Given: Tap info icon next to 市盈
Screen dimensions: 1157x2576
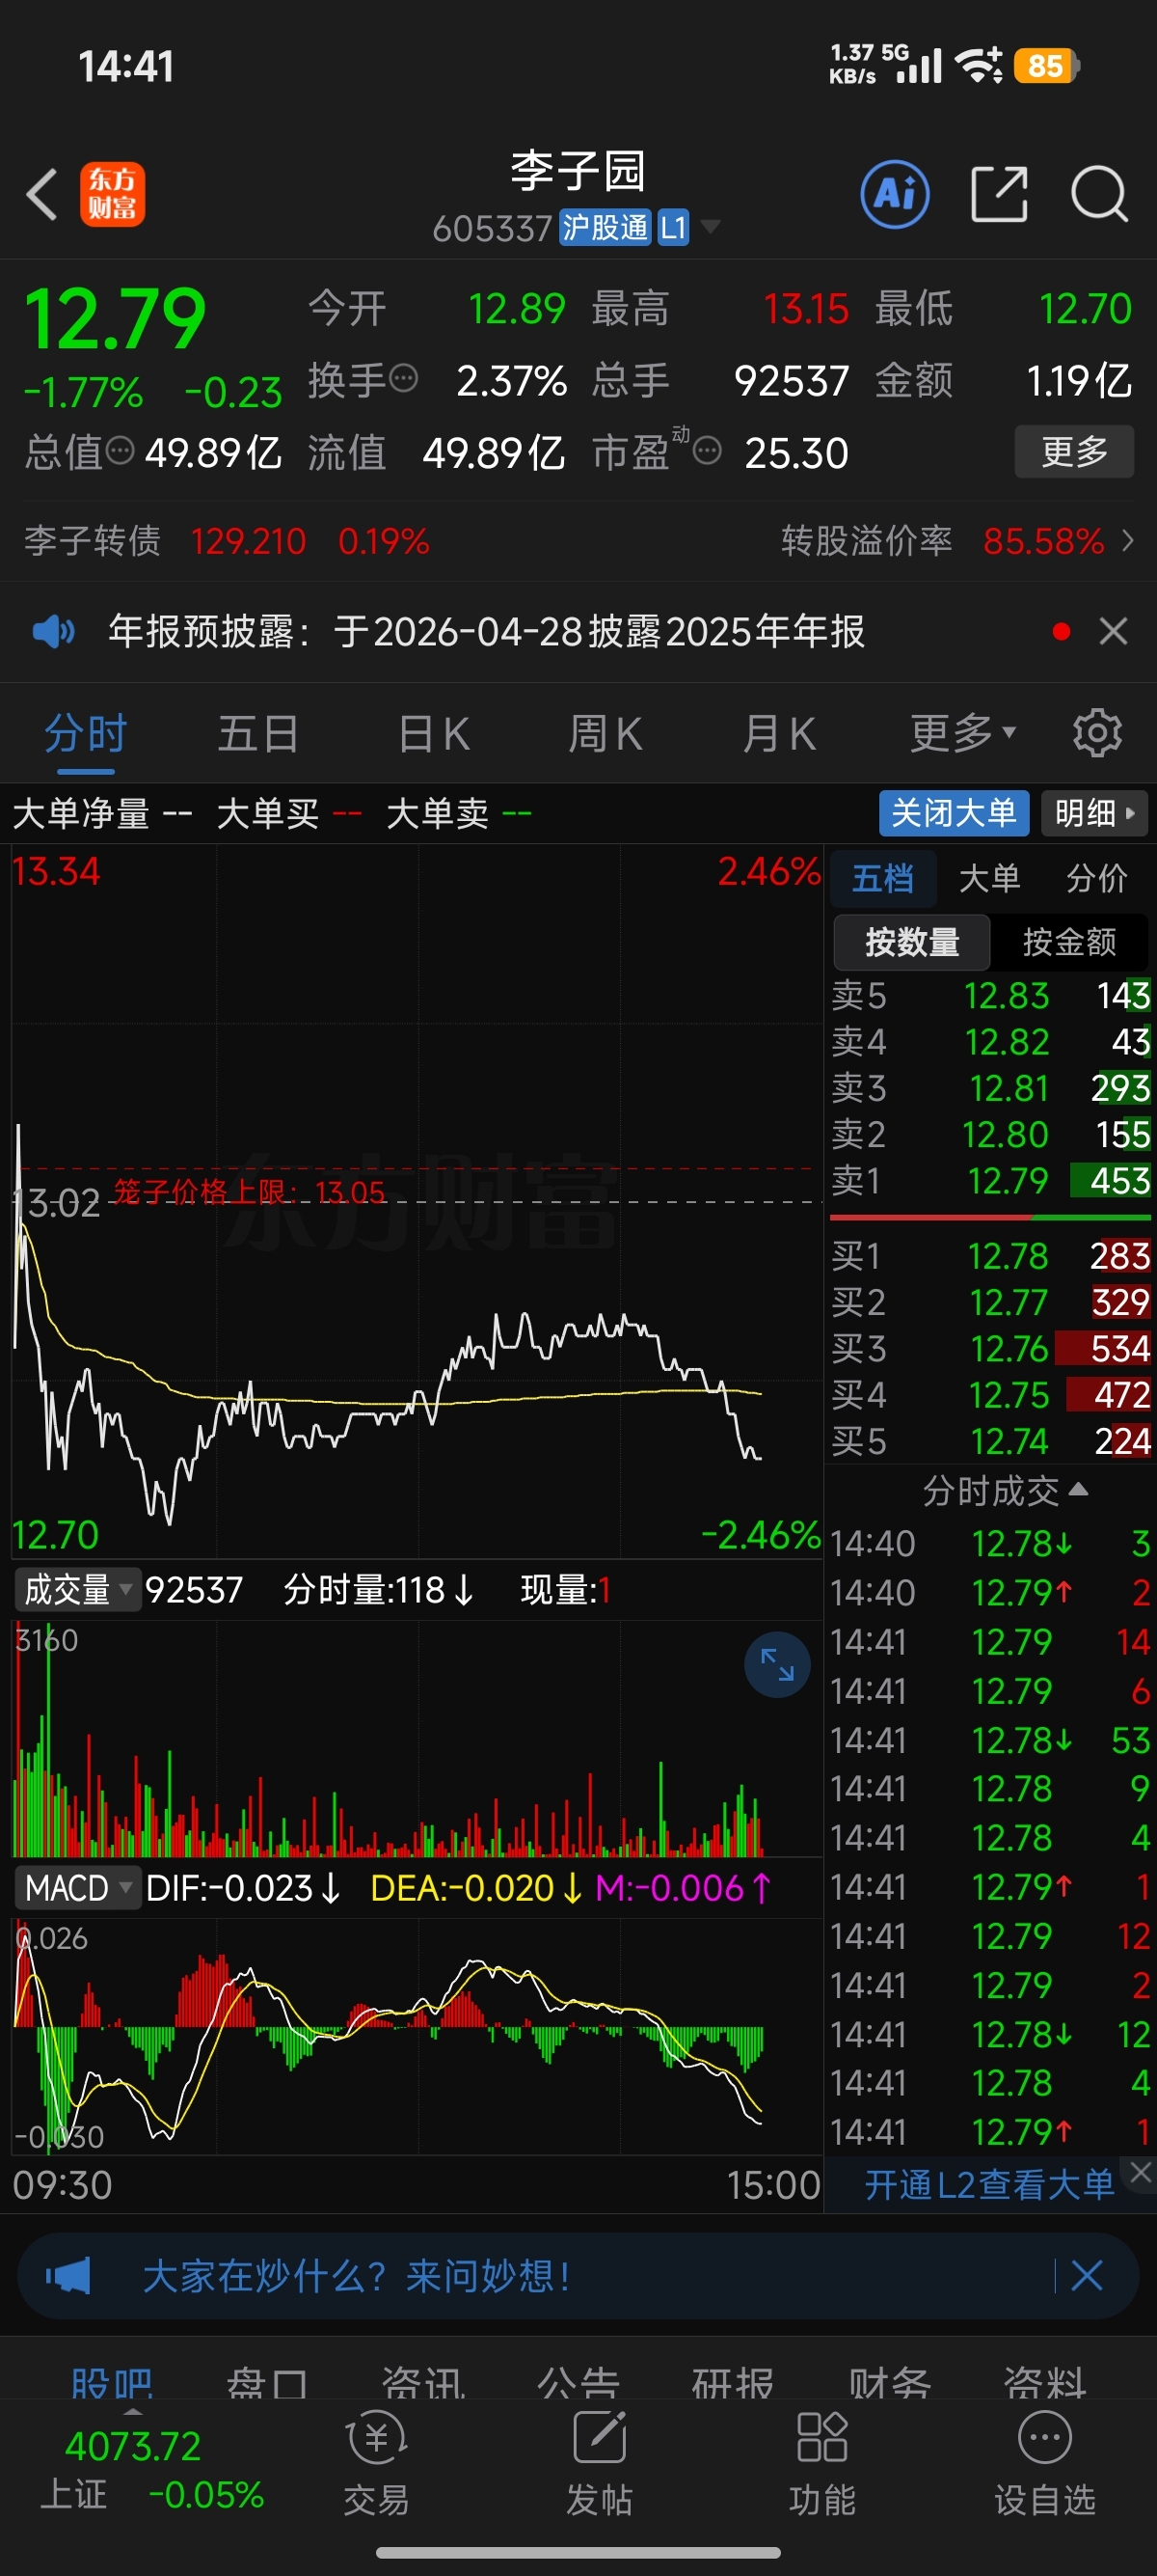Looking at the screenshot, I should click(x=708, y=452).
